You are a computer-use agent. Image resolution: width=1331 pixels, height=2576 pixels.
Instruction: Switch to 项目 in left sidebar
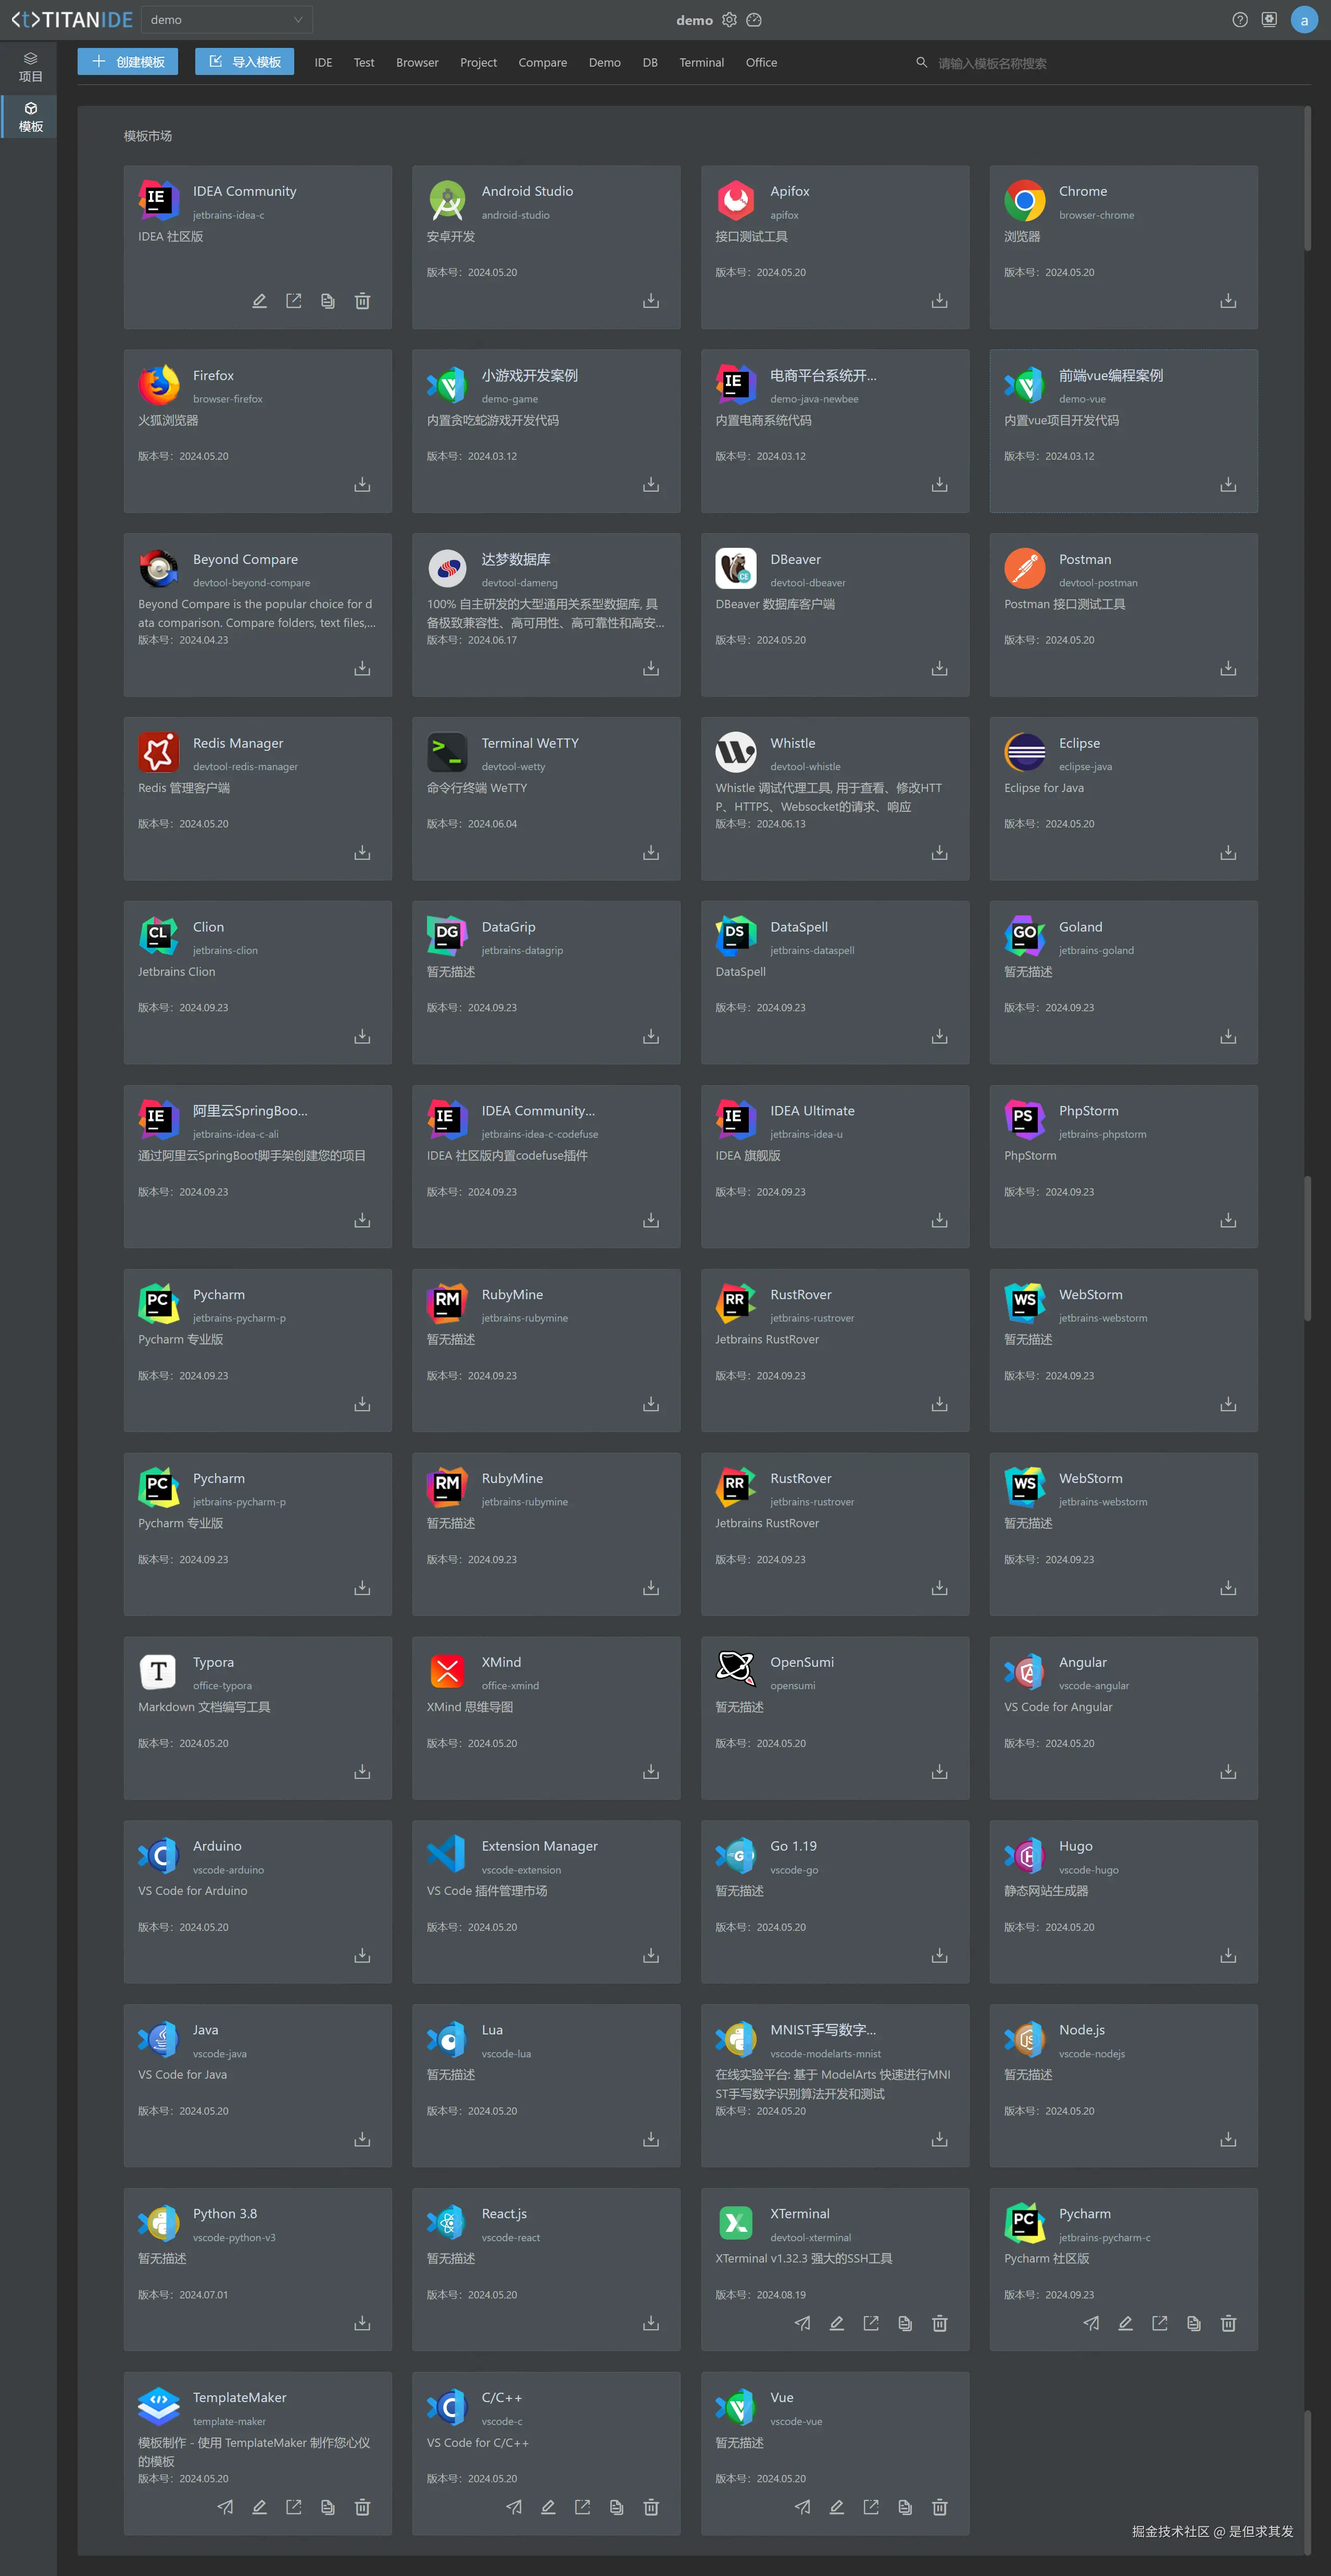pyautogui.click(x=30, y=67)
